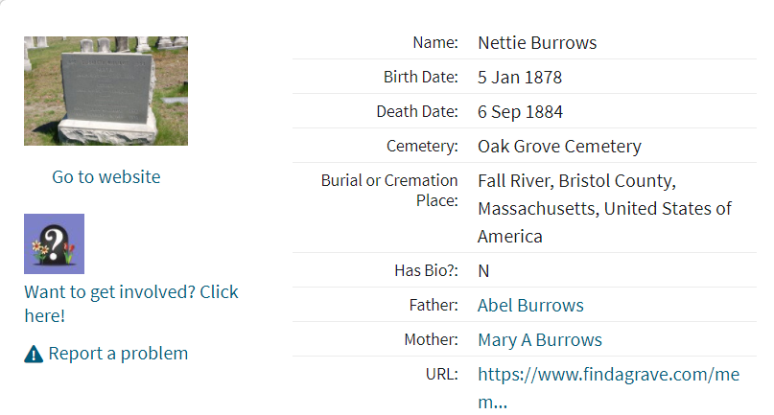This screenshot has width=774, height=415.
Task: Click the 'Cemetery:' field label
Action: pyautogui.click(x=422, y=146)
